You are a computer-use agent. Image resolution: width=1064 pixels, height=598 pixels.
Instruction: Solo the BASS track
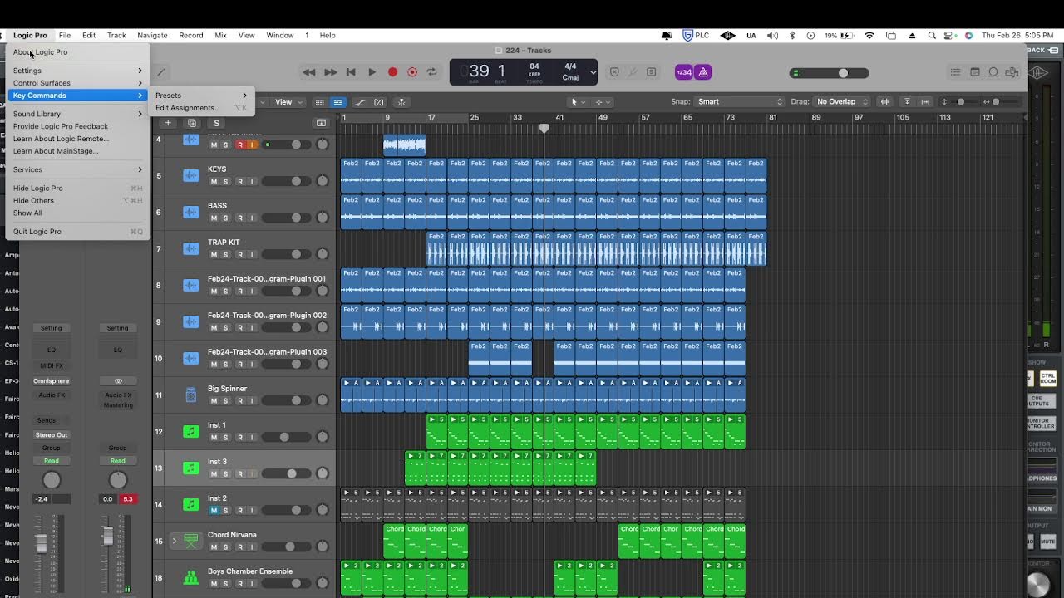(x=225, y=218)
